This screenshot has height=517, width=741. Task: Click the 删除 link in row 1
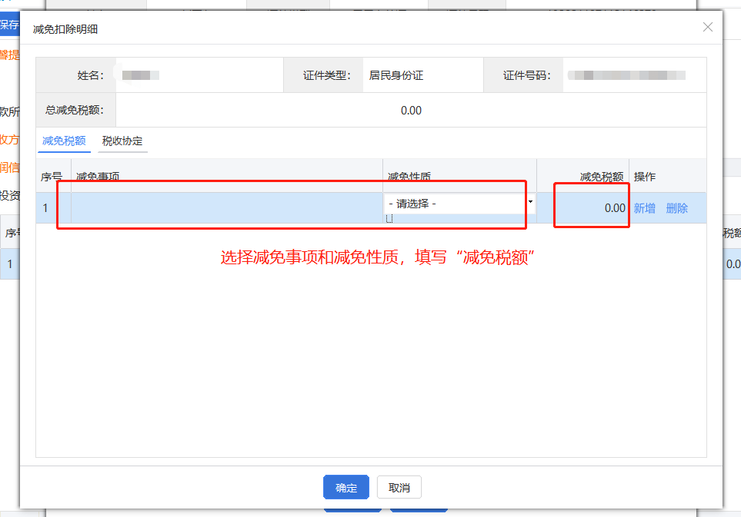[x=677, y=208]
